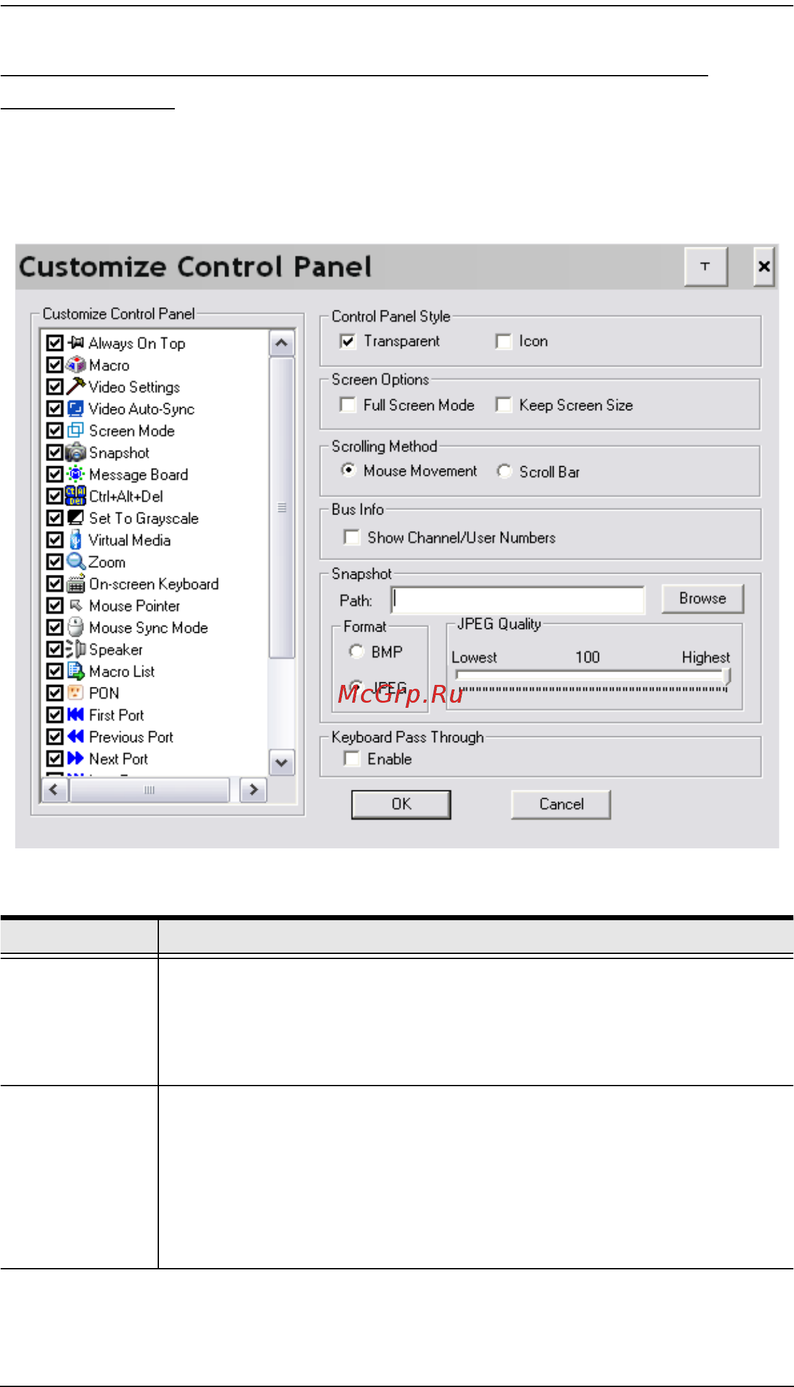
Task: Uncheck the Always On Top checkbox
Action: coord(55,343)
